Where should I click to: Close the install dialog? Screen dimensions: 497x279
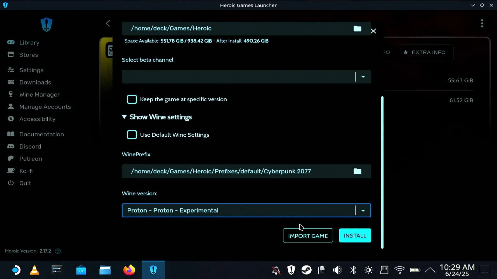(x=373, y=31)
